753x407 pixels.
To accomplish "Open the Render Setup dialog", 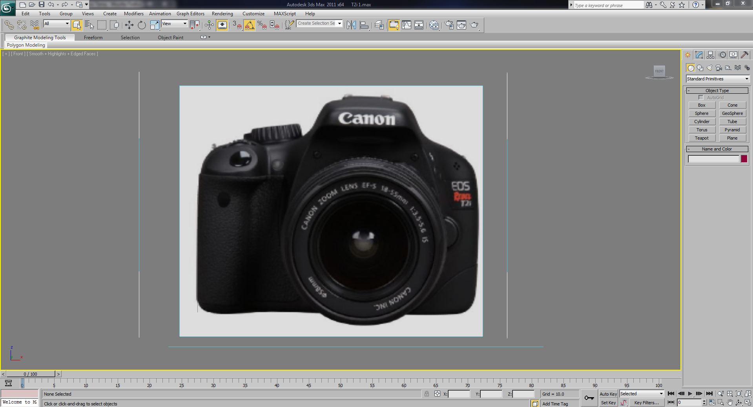I will coord(449,25).
